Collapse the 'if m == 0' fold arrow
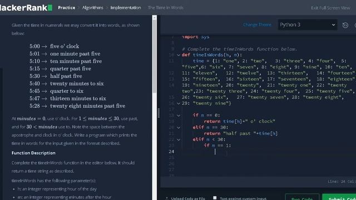This screenshot has width=356, height=200. 179,116
